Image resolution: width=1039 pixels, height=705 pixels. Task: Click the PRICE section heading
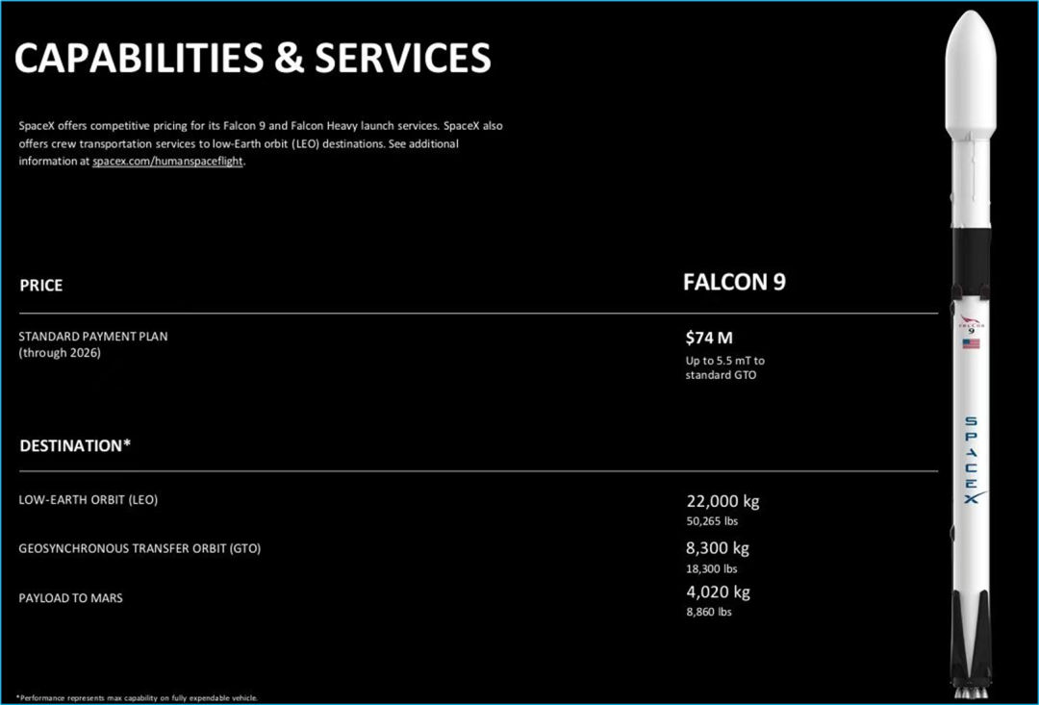coord(41,286)
